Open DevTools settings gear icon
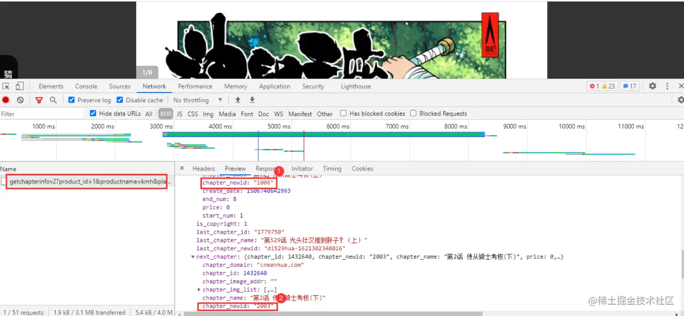Viewport: 684px width, 316px height. point(652,86)
